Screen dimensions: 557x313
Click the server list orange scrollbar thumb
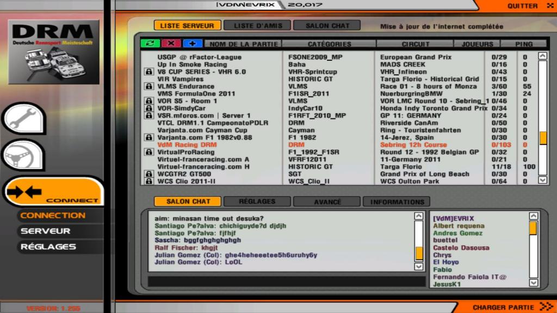coord(543,137)
